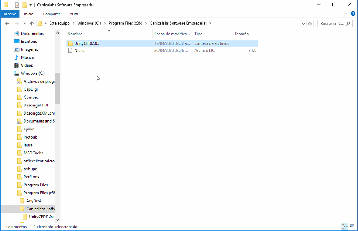Open the AnyDesk folder in tree

34,201
